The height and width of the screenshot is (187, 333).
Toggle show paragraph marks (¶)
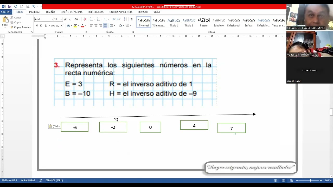[x=132, y=19]
